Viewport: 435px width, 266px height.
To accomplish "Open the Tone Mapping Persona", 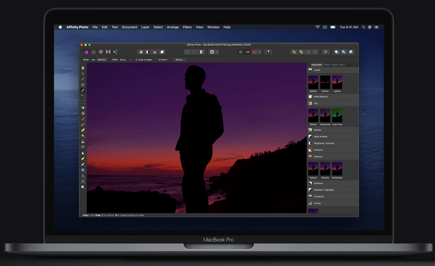I will point(108,52).
